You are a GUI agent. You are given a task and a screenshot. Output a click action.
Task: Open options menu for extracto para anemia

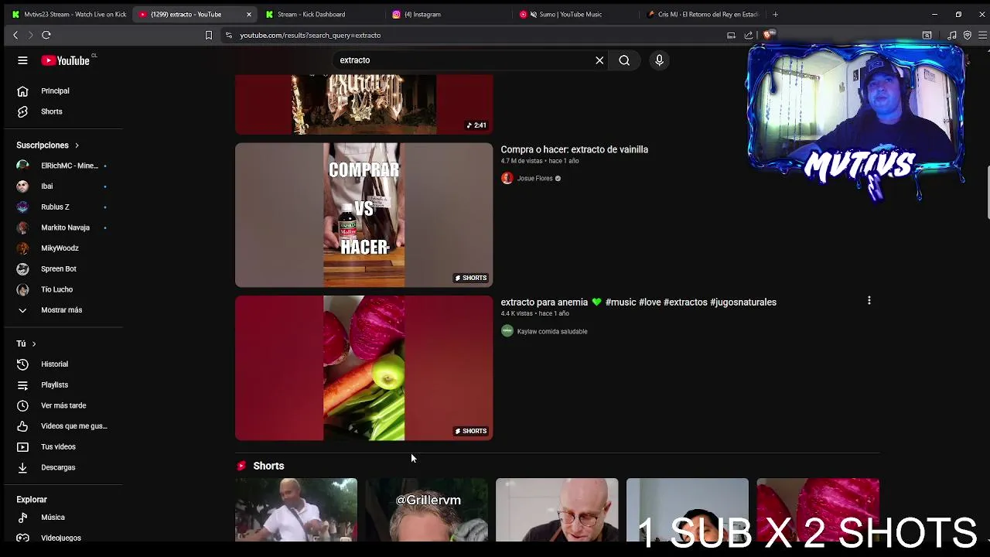[x=869, y=300]
